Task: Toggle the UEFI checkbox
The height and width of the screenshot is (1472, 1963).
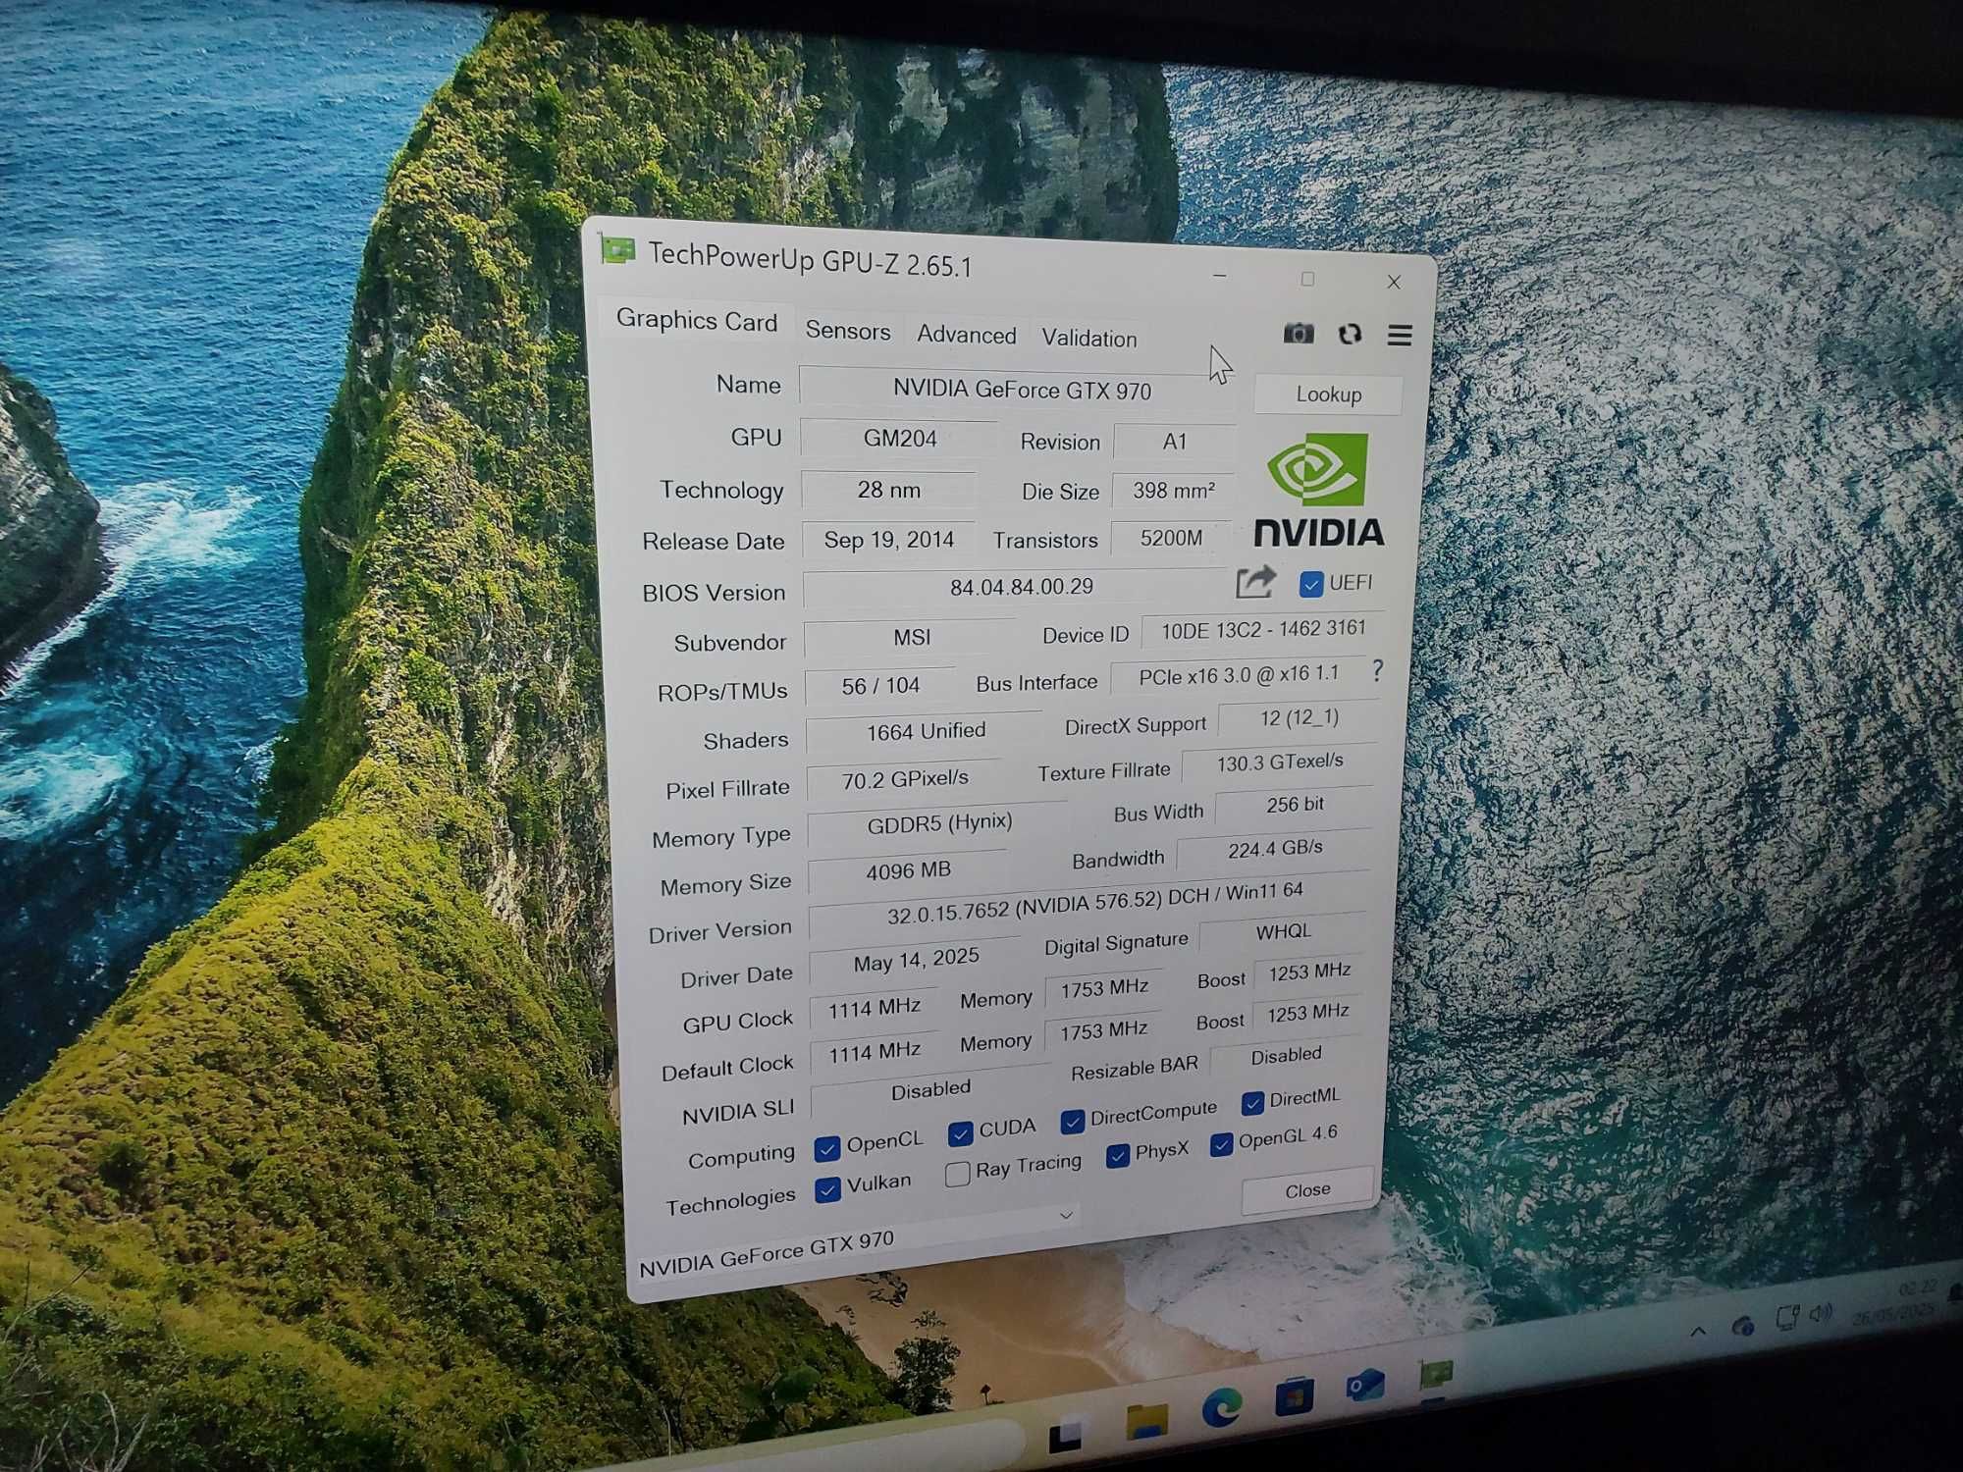Action: pyautogui.click(x=1310, y=585)
